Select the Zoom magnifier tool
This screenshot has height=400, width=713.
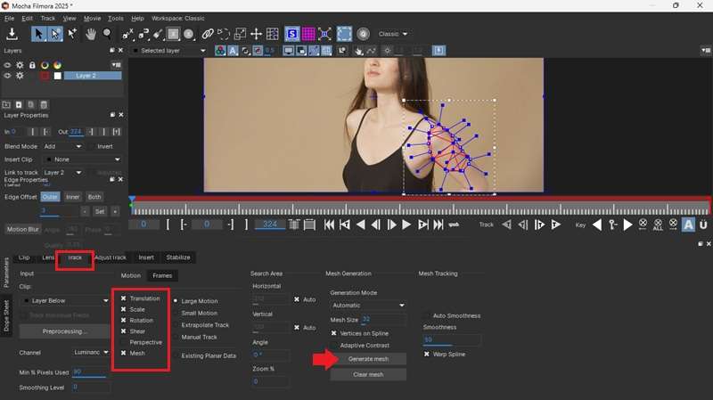point(107,34)
